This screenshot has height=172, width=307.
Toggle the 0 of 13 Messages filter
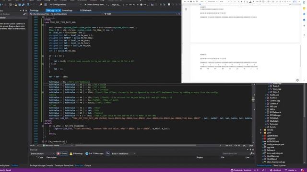click(x=94, y=154)
